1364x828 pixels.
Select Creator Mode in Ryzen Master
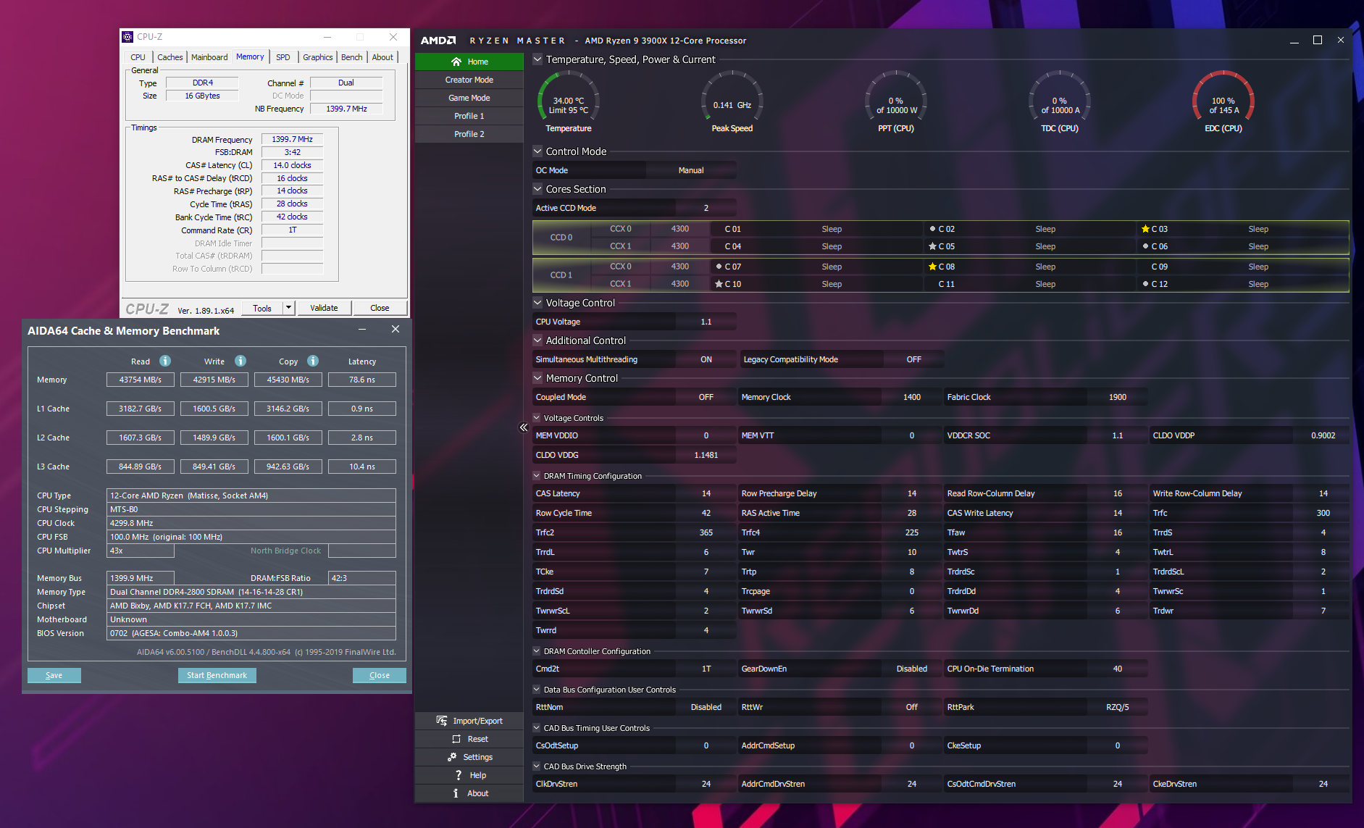pyautogui.click(x=469, y=80)
